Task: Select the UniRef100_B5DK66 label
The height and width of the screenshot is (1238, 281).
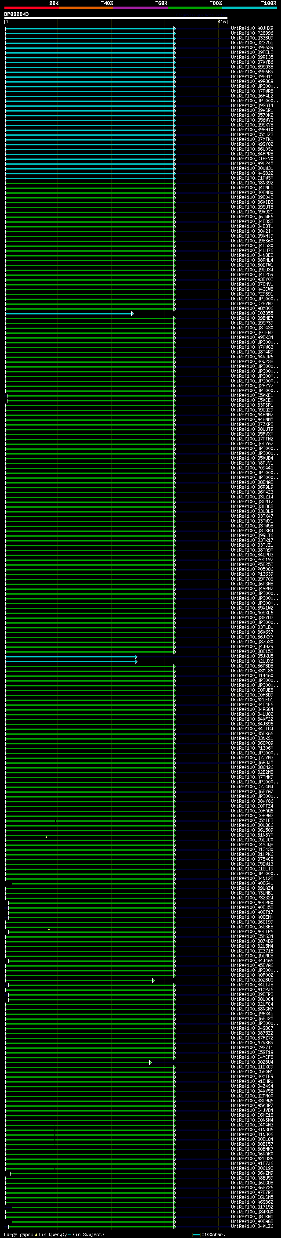Action: (252, 733)
